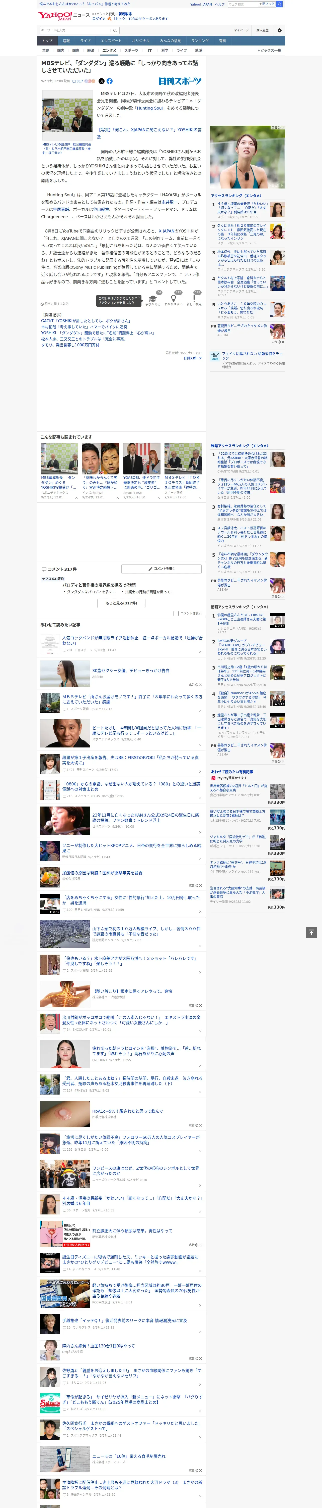Close the swimsuit advertisement via its X
This screenshot has height=1508, width=322.
(x=283, y=128)
